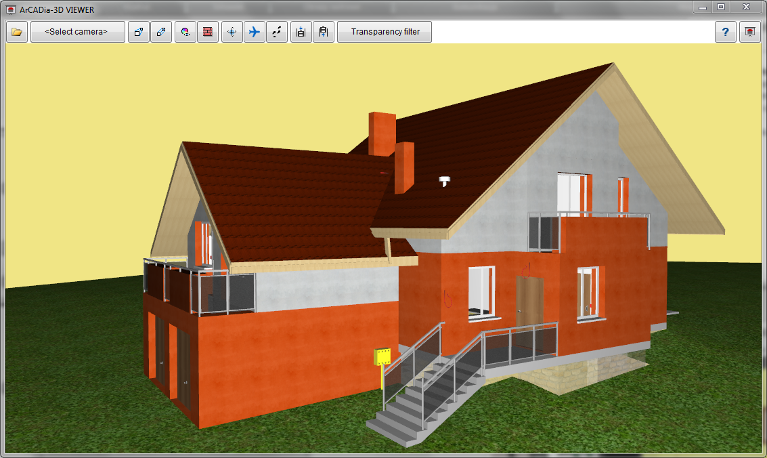The height and width of the screenshot is (458, 767).
Task: Minimize the ArCADia-3D VIEWER window
Action: (703, 7)
